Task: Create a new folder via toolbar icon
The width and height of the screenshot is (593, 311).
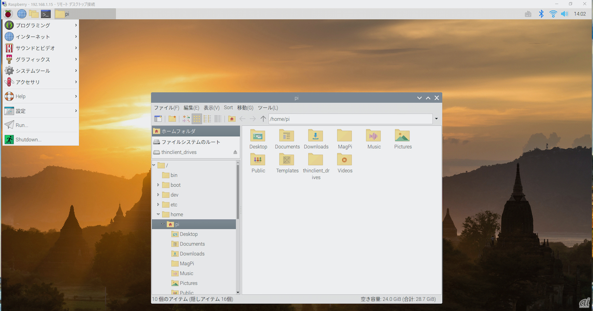Action: (172, 119)
